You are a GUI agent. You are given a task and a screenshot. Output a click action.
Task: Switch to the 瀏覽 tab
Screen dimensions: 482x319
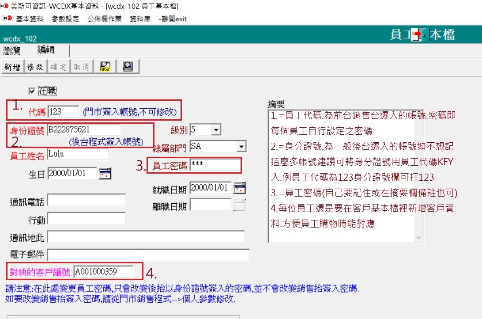(12, 50)
